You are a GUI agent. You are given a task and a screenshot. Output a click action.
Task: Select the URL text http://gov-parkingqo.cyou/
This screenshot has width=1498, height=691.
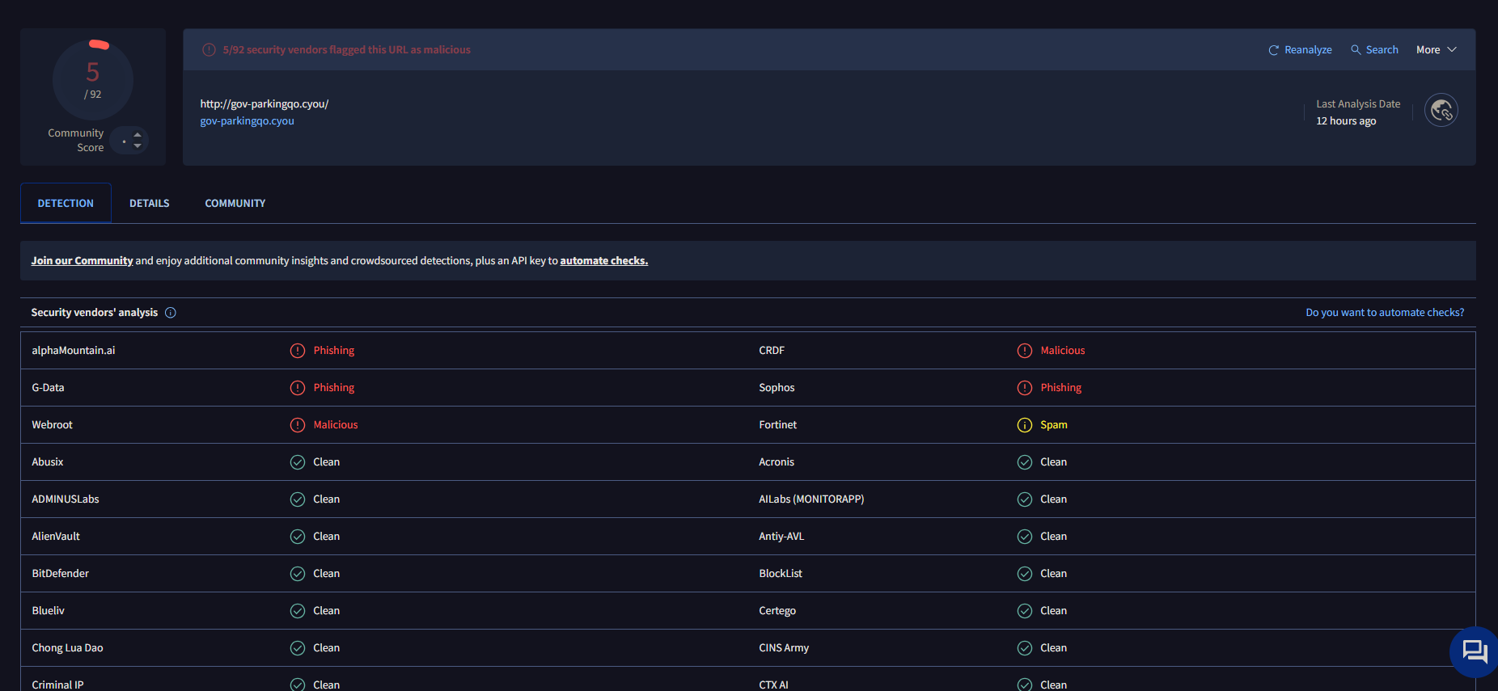[x=264, y=104]
